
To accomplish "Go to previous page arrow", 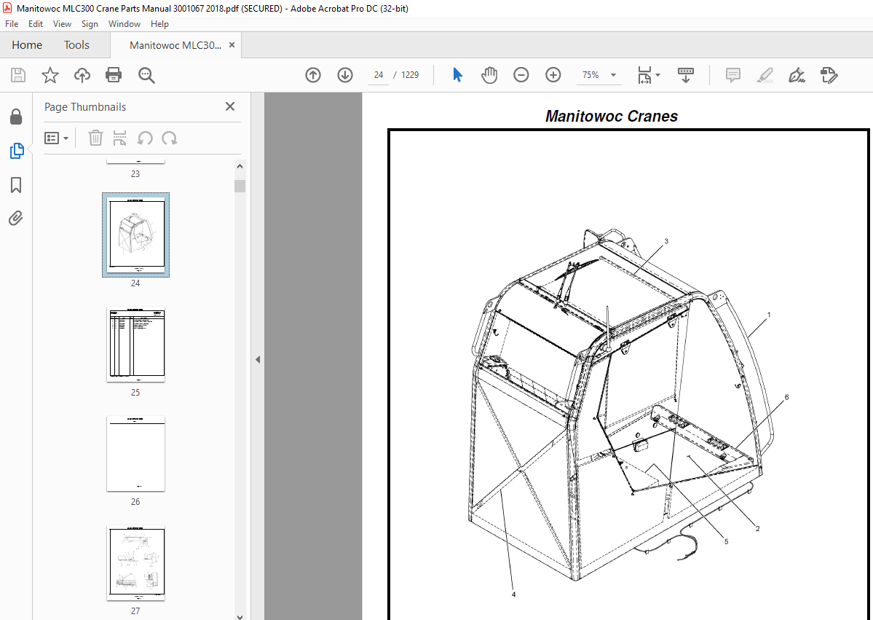I will click(x=313, y=75).
